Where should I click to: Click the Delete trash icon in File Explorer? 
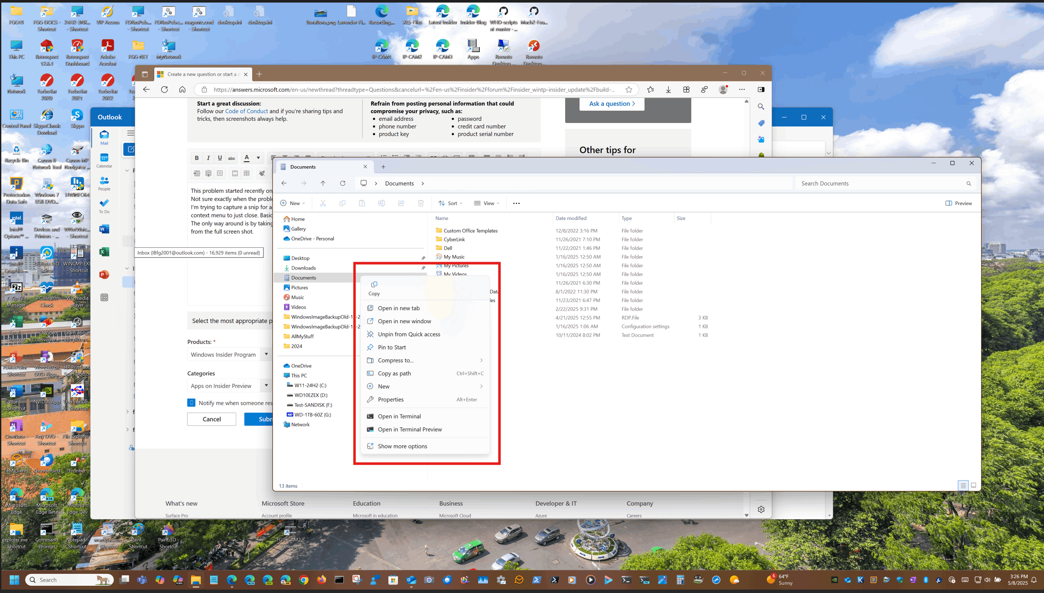tap(421, 203)
